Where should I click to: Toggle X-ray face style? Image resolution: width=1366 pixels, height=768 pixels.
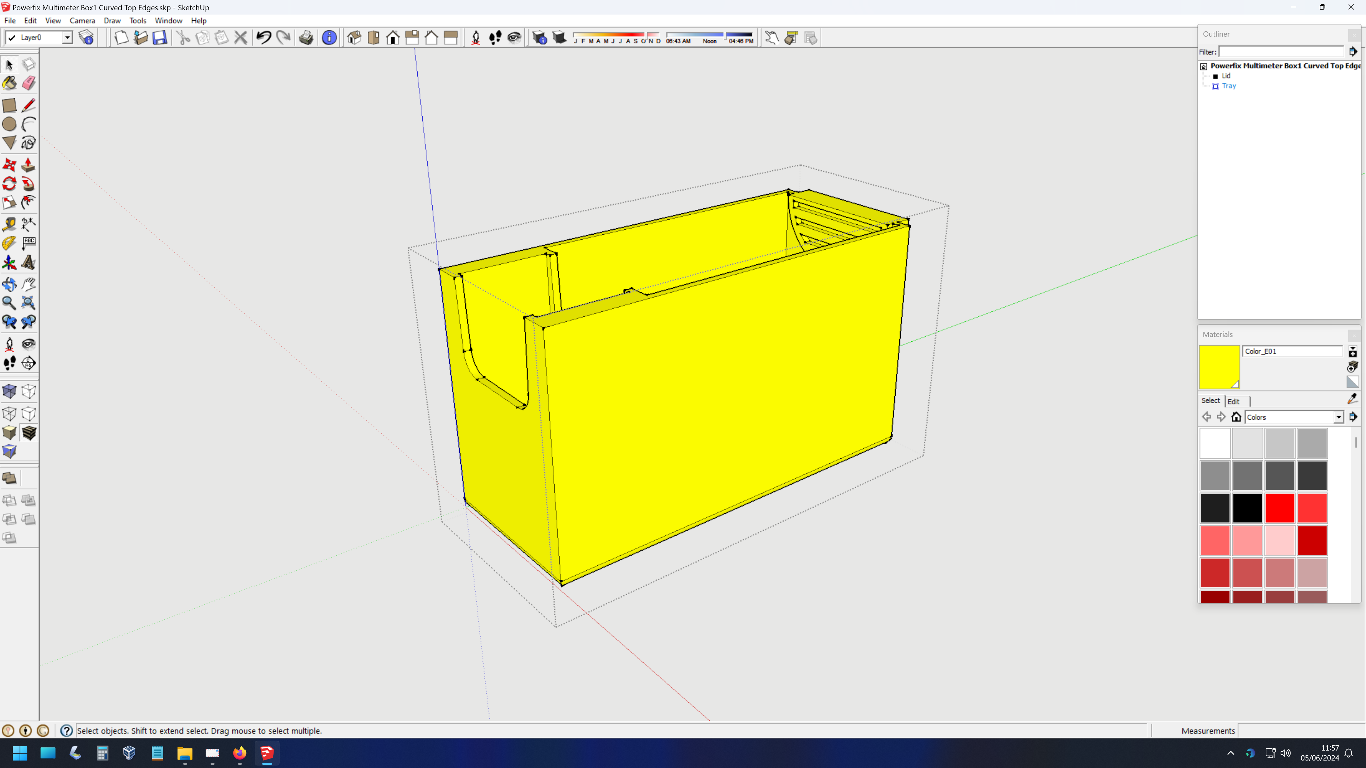click(x=10, y=392)
